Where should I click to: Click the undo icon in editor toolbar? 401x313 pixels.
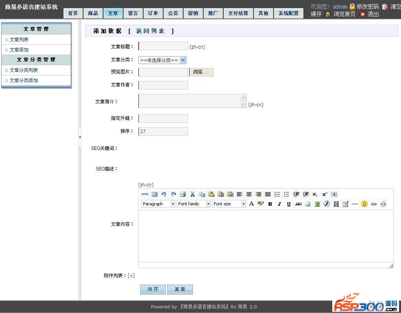click(164, 194)
